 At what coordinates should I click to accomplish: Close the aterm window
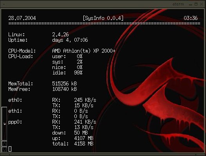pyautogui.click(x=201, y=4)
